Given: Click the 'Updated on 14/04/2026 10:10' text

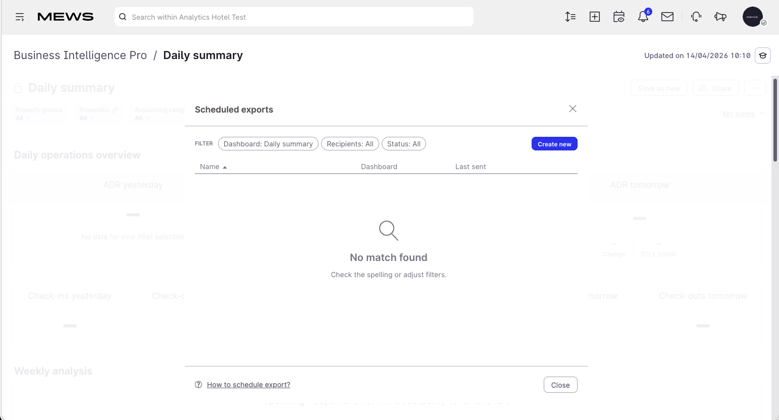Looking at the screenshot, I should pos(697,56).
